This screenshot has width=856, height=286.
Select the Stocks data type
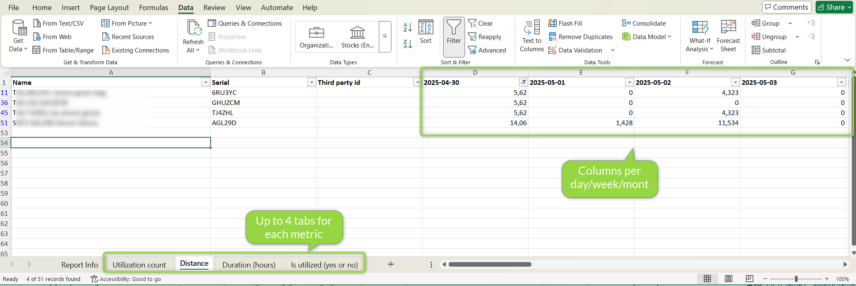[x=357, y=37]
